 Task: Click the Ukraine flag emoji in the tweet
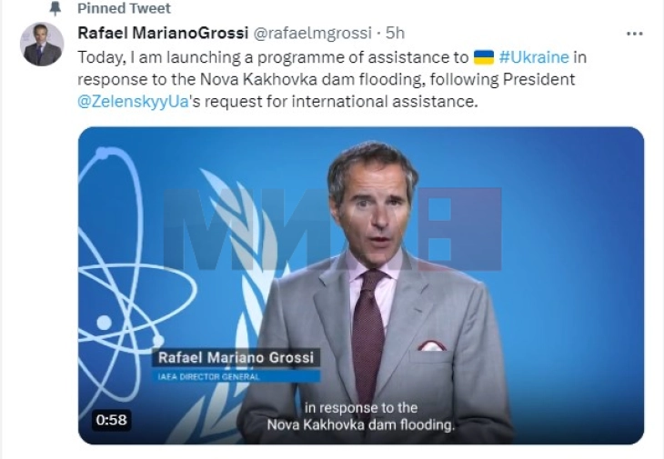484,57
